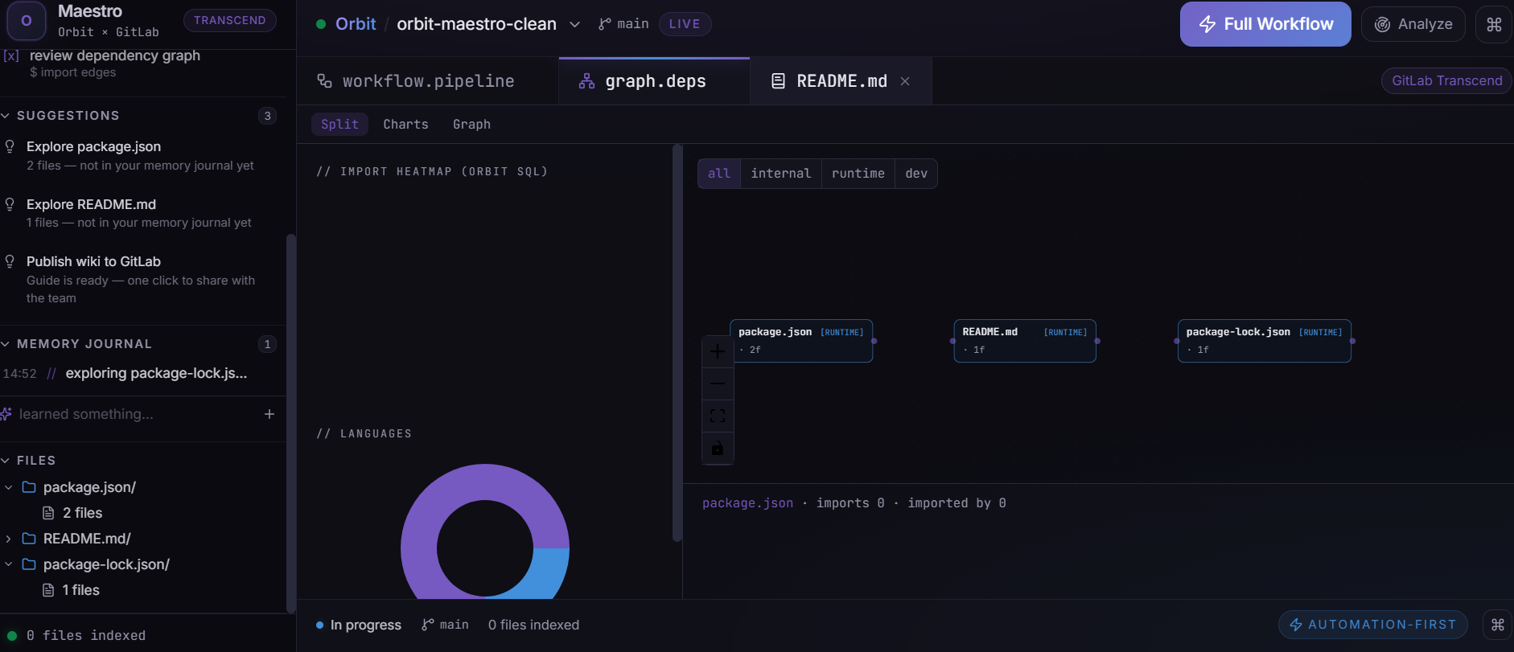Click the GitLab Transcend button
The width and height of the screenshot is (1514, 652).
[x=1446, y=80]
